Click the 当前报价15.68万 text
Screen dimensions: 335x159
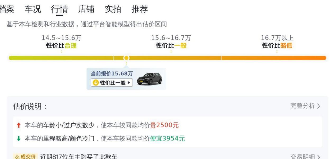112,74
